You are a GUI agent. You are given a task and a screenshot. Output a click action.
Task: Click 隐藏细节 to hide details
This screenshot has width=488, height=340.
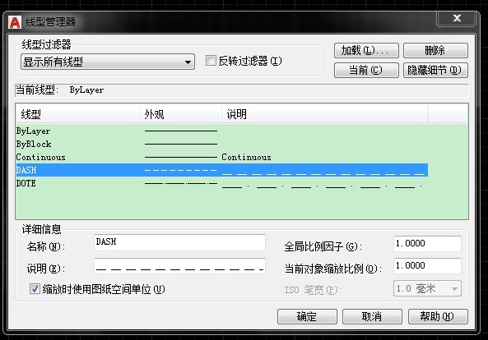(435, 70)
